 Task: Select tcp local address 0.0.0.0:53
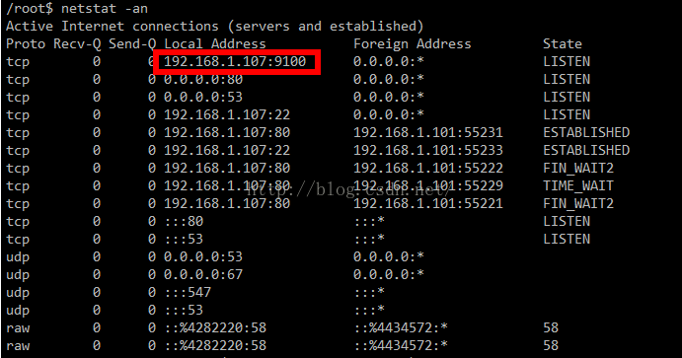[x=203, y=98]
